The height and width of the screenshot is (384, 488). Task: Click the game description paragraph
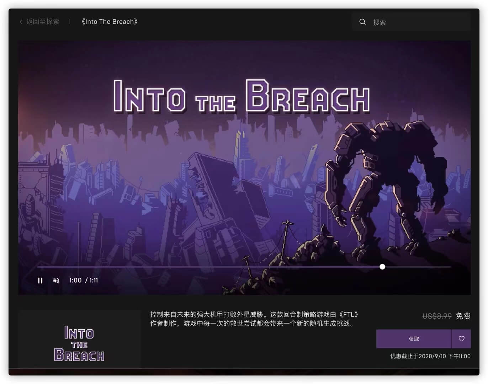click(255, 319)
